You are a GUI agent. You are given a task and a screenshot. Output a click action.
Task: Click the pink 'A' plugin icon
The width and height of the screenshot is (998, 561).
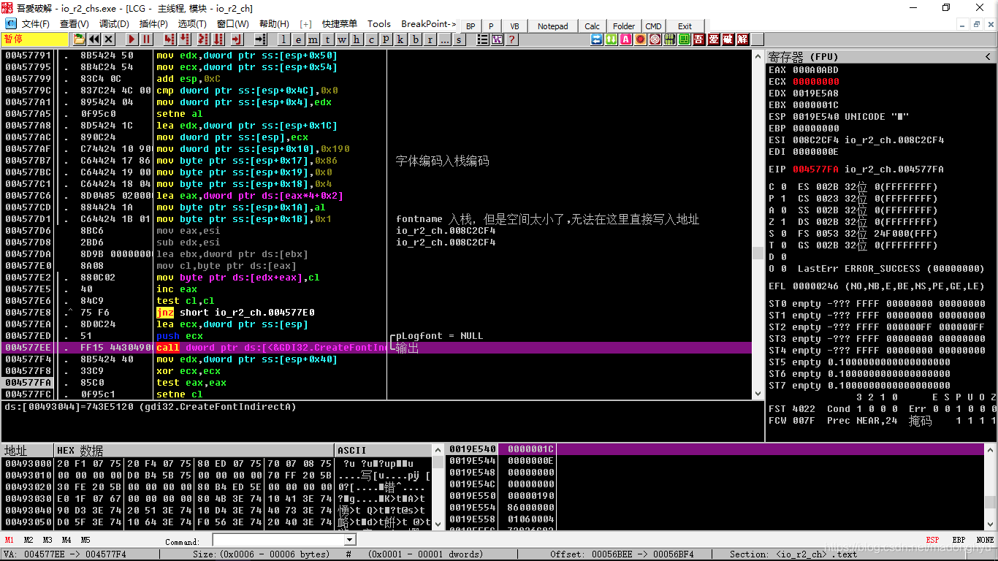coord(625,39)
